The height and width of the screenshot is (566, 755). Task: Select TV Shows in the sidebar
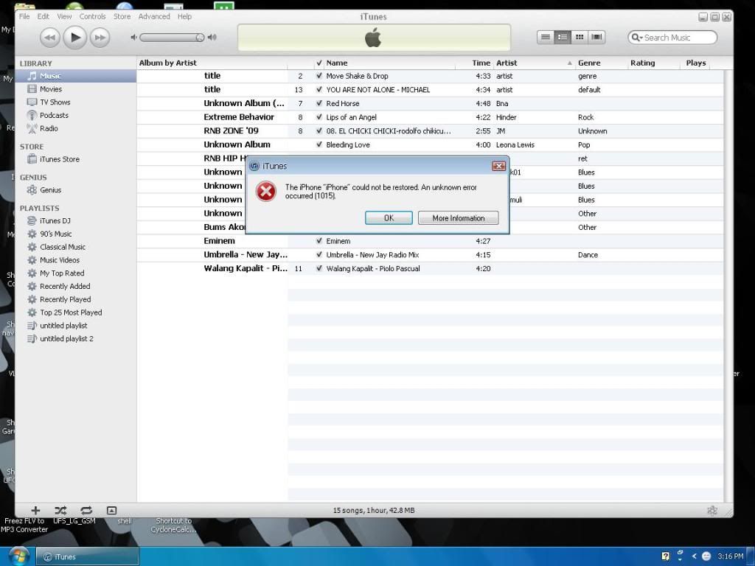[76, 102]
